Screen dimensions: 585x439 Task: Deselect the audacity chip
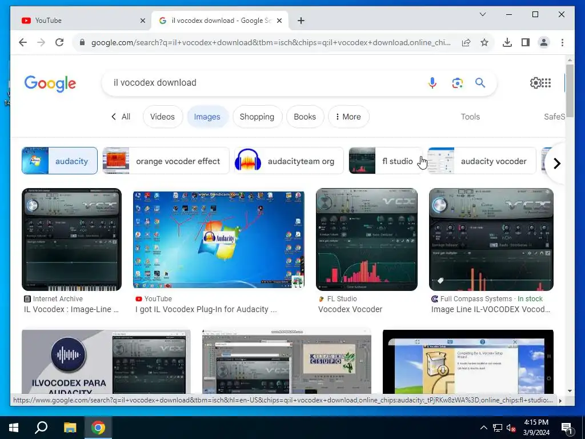click(x=59, y=161)
